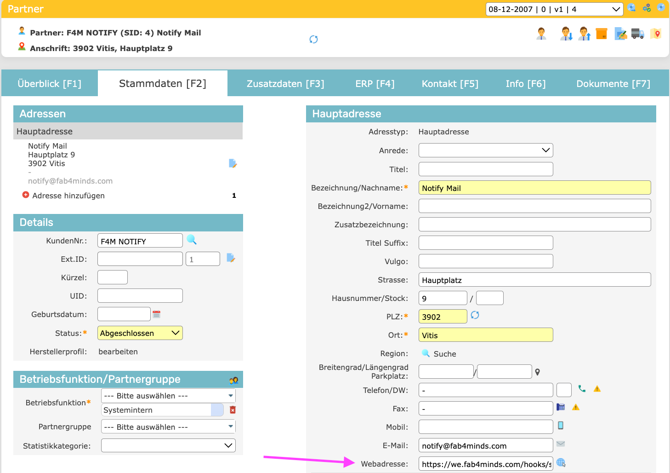Click into the Strasse input field
Image resolution: width=670 pixels, height=473 pixels.
534,280
